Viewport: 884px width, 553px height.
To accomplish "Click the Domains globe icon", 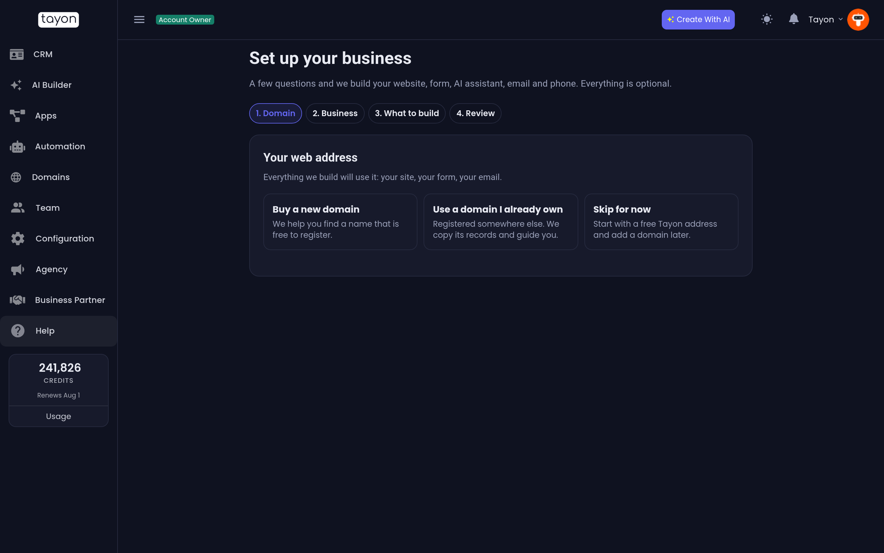I will click(x=16, y=177).
